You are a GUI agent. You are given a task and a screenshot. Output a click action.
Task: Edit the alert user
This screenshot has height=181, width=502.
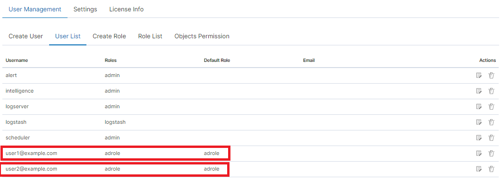[x=479, y=76]
